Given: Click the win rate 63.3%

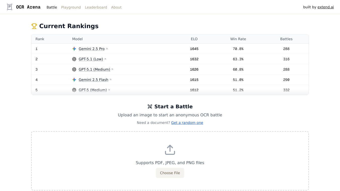Looking at the screenshot, I should tap(238, 59).
